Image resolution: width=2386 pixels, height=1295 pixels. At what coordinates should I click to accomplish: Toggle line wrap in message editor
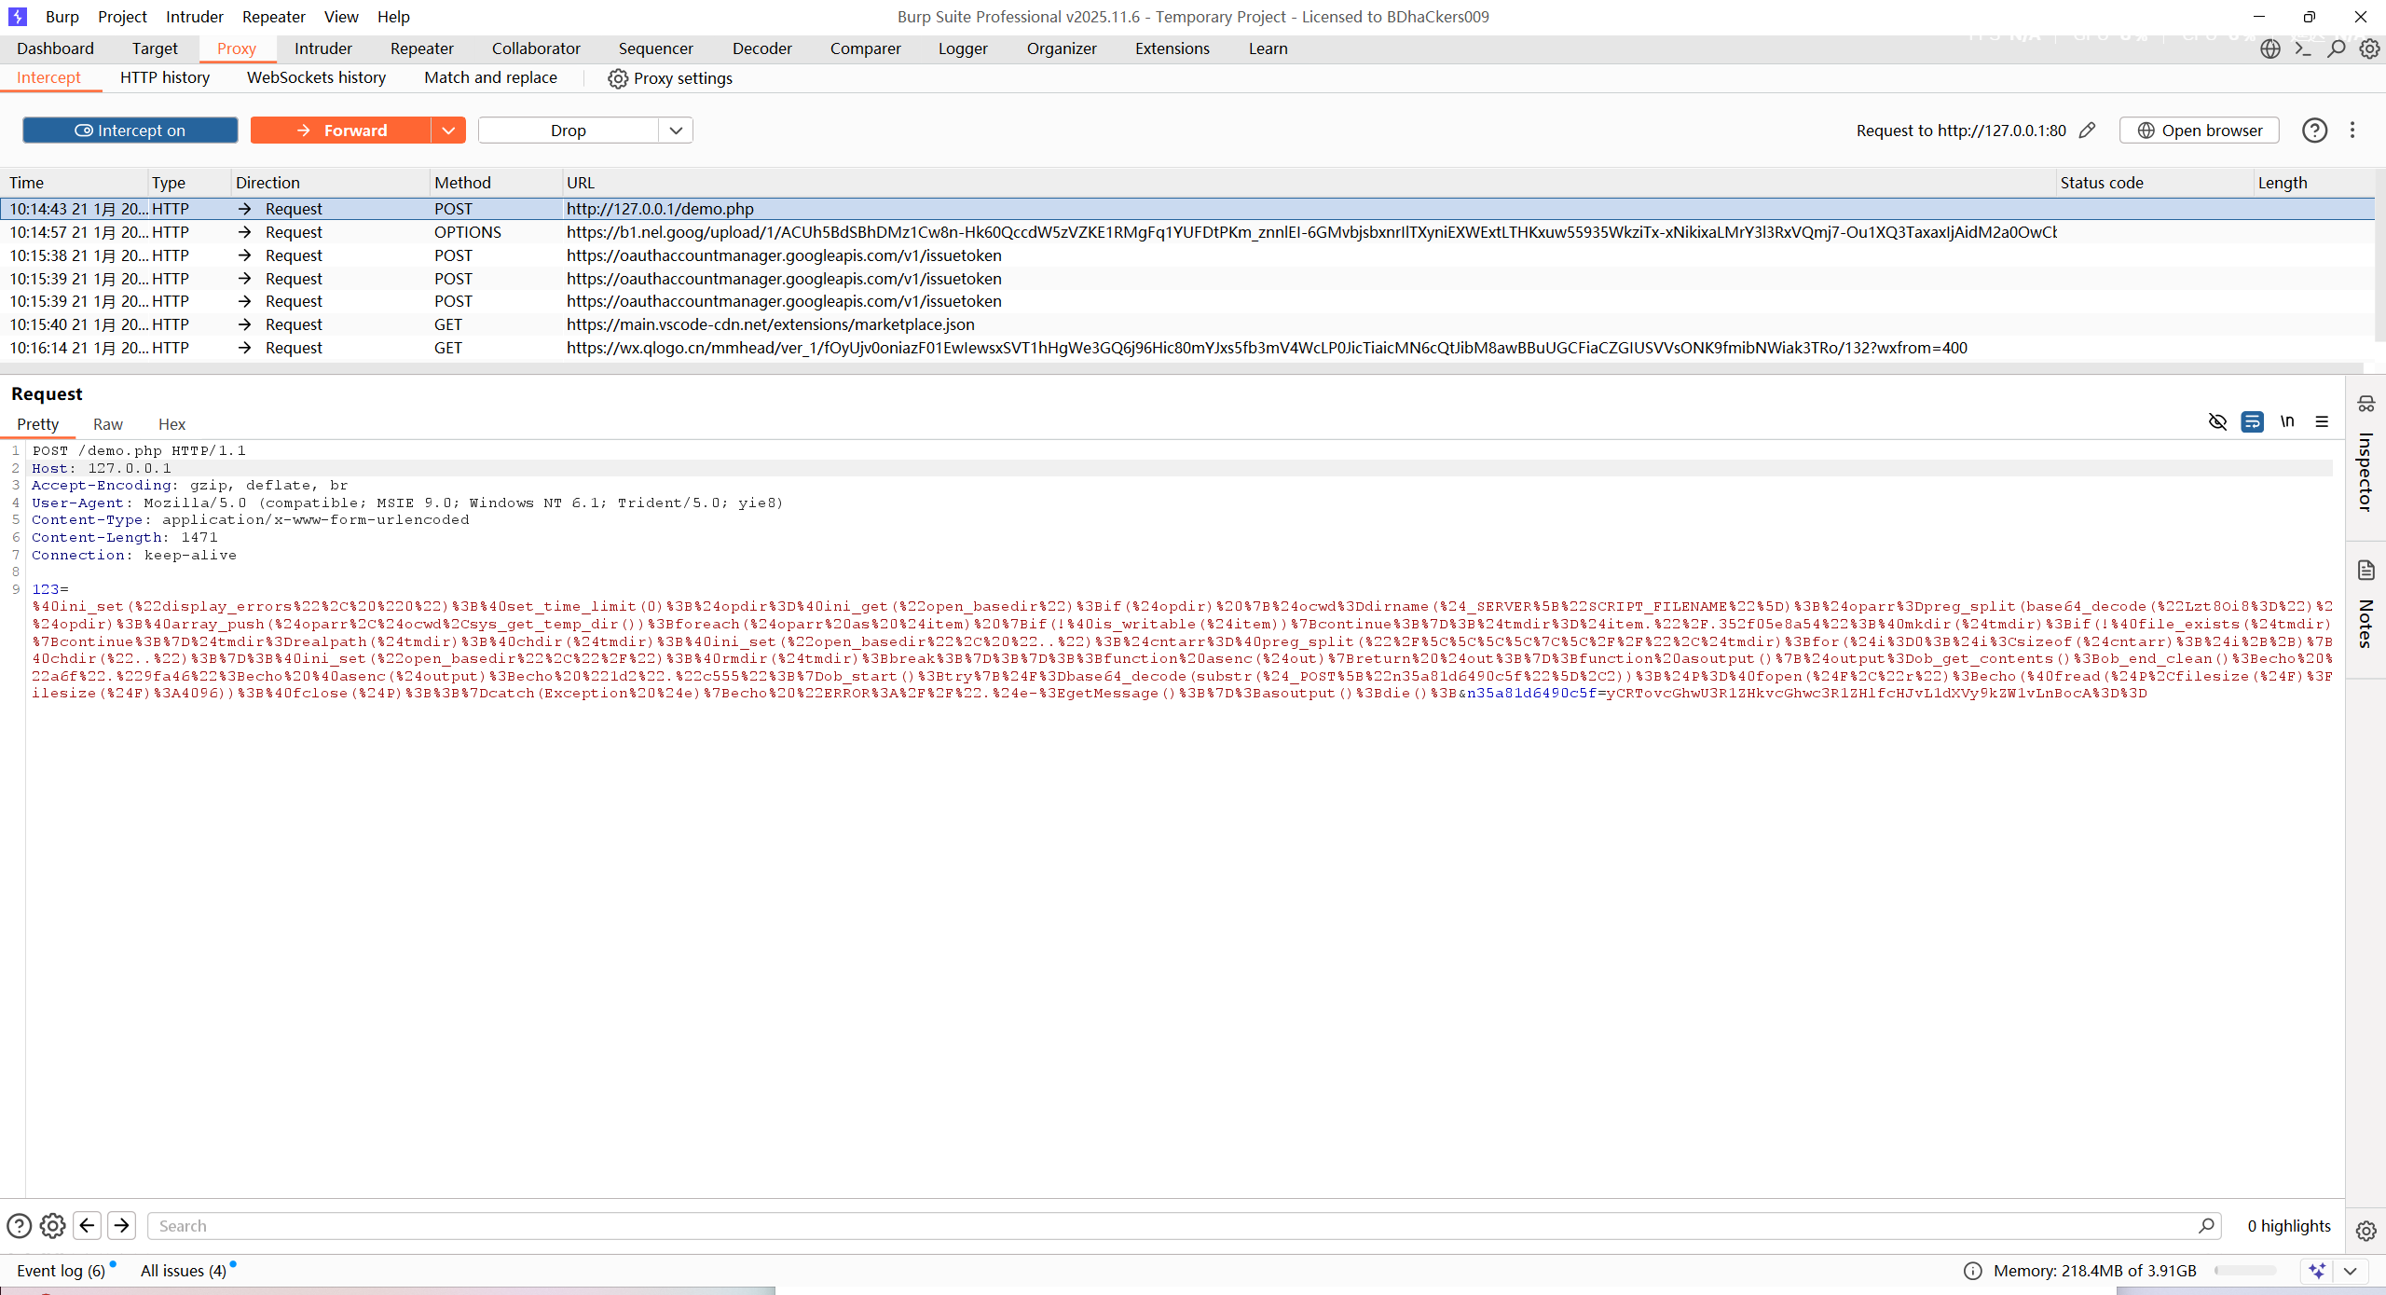(x=2252, y=422)
